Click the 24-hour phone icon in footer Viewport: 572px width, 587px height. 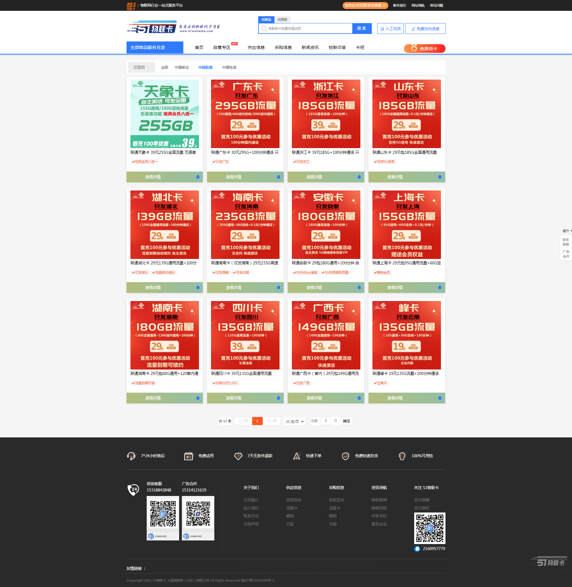133,490
